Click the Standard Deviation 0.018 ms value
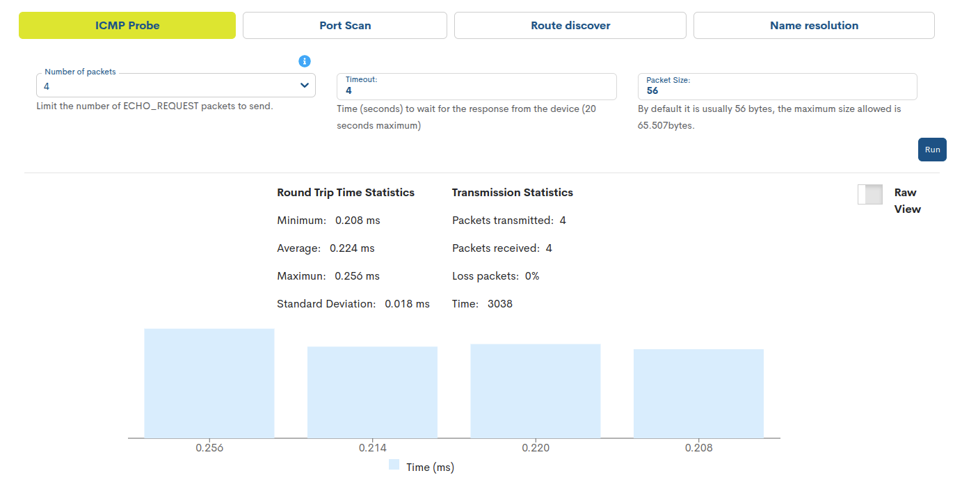This screenshot has height=480, width=962. click(407, 304)
